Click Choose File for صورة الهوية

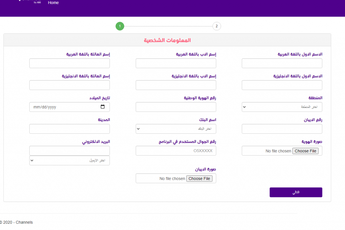[x=305, y=151]
